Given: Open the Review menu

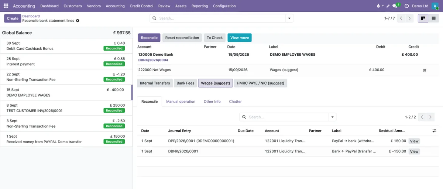Looking at the screenshot, I should [x=164, y=6].
